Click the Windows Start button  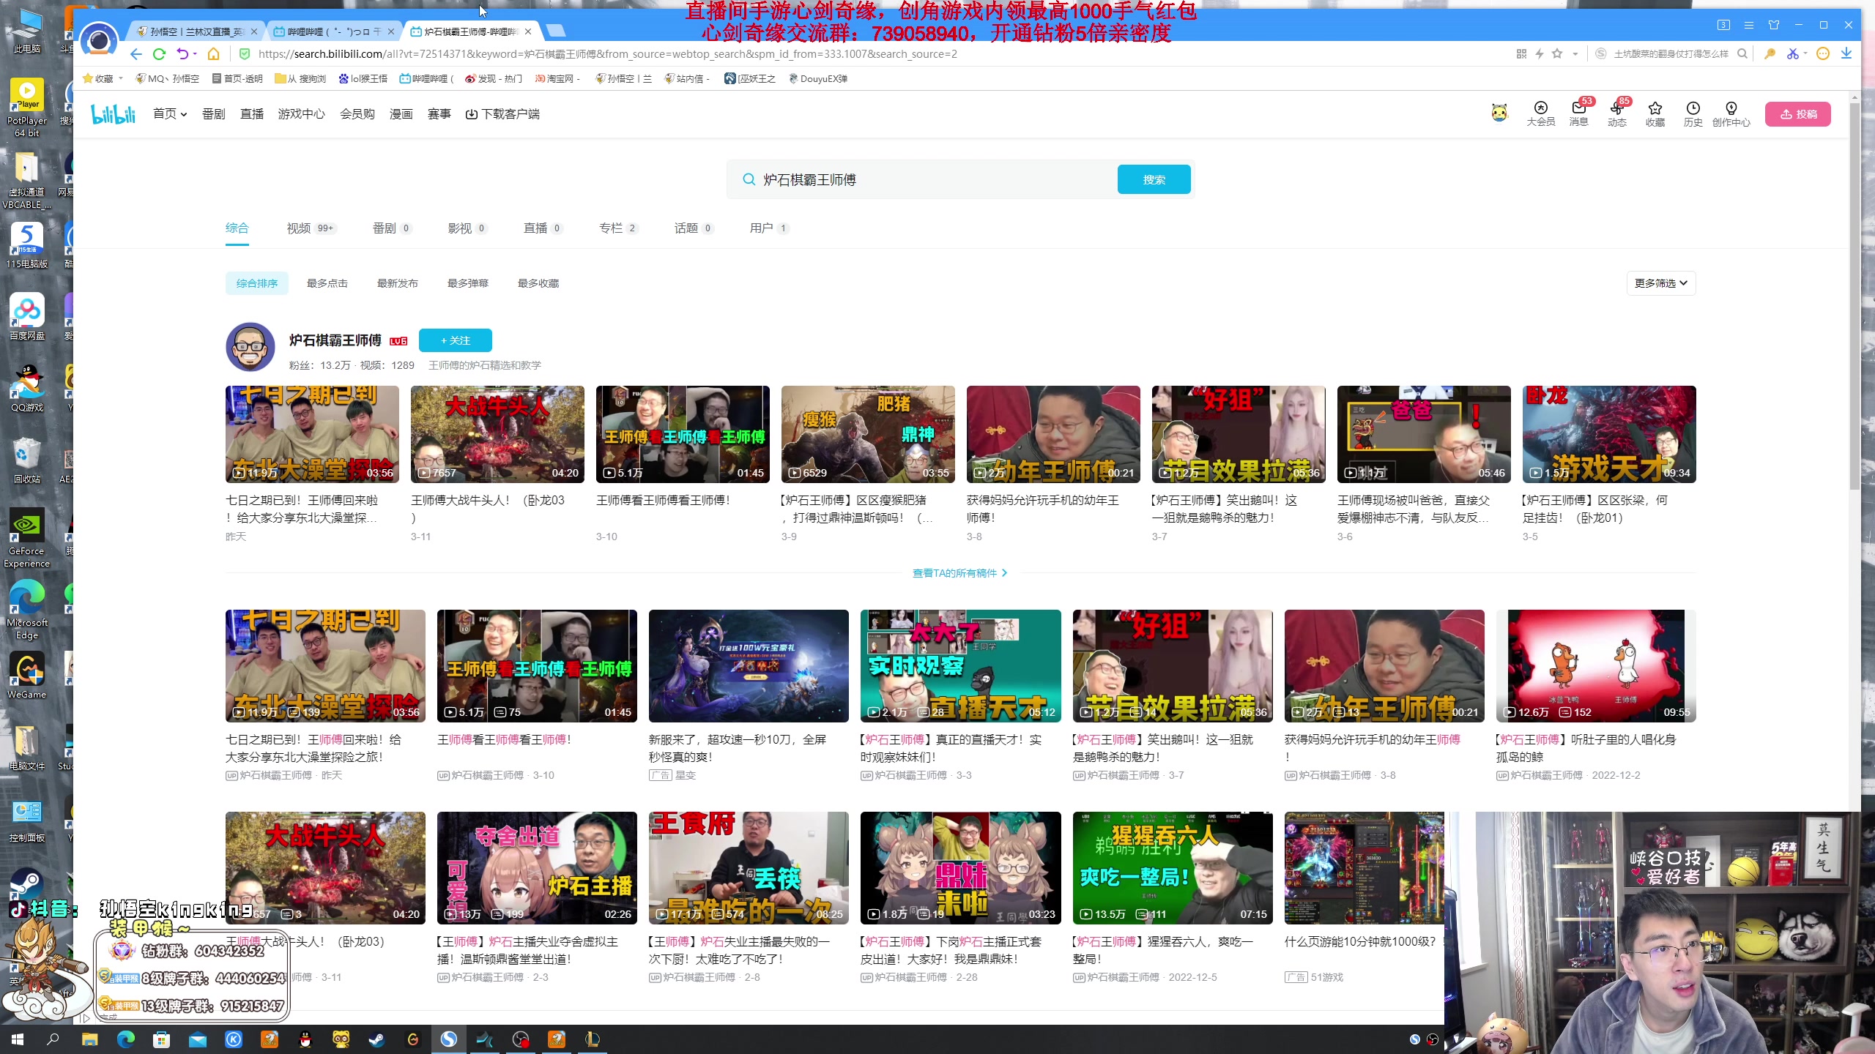pyautogui.click(x=18, y=1039)
